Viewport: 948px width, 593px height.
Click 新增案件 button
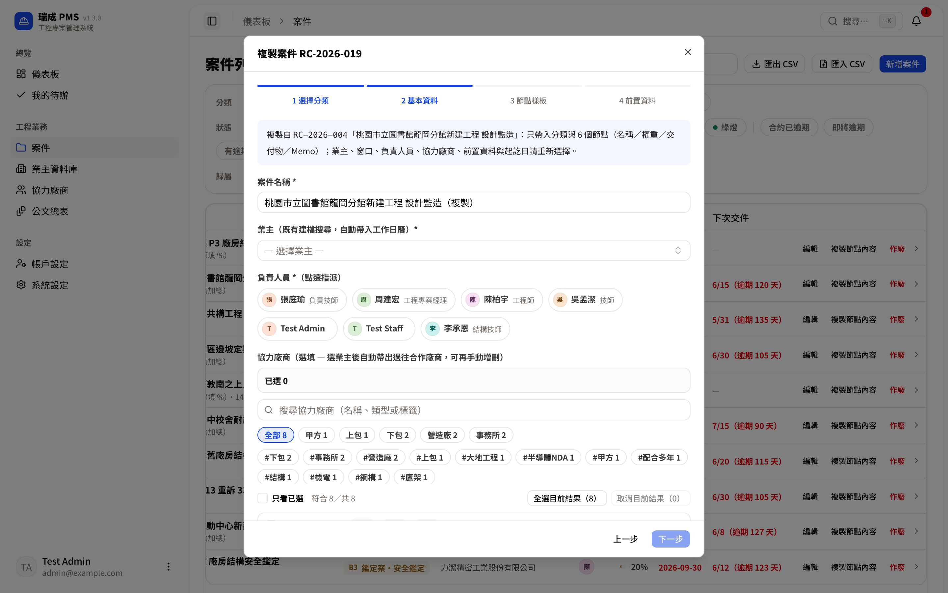point(903,64)
